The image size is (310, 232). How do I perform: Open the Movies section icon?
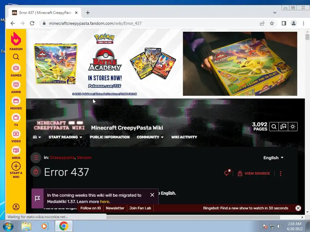[x=16, y=101]
